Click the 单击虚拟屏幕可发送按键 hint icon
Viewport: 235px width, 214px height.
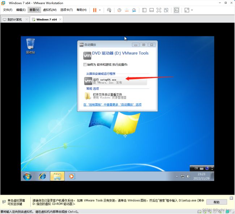click(x=4, y=202)
